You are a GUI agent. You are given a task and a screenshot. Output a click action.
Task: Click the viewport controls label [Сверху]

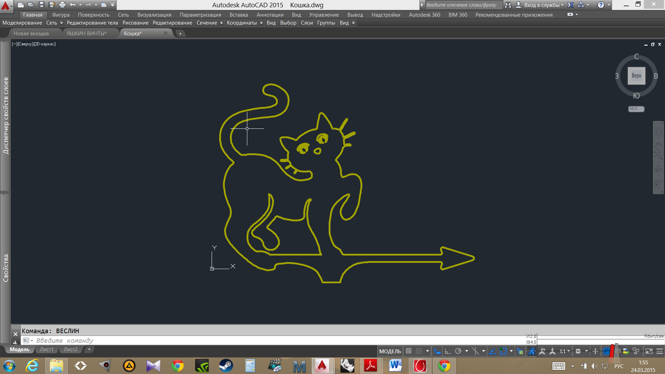pos(25,44)
